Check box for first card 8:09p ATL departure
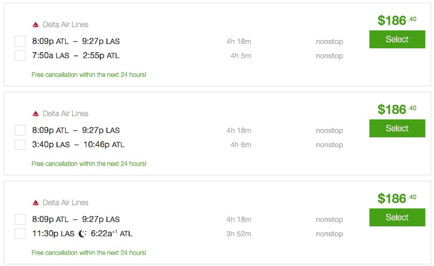Viewport: 434px width, 266px height. [x=20, y=41]
